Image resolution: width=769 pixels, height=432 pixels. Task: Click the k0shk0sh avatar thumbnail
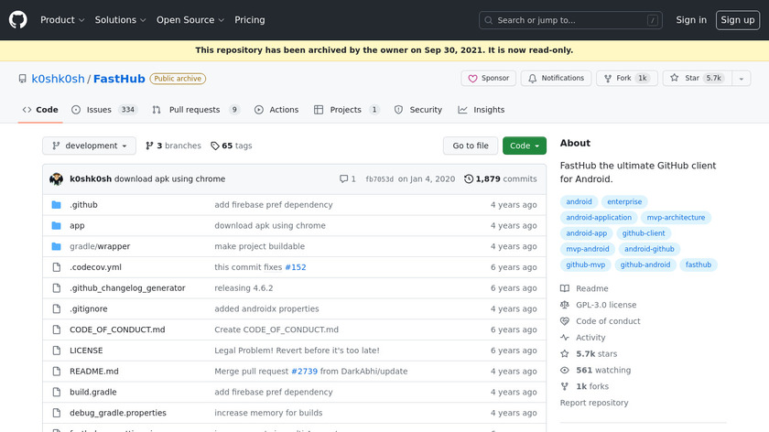(x=56, y=179)
